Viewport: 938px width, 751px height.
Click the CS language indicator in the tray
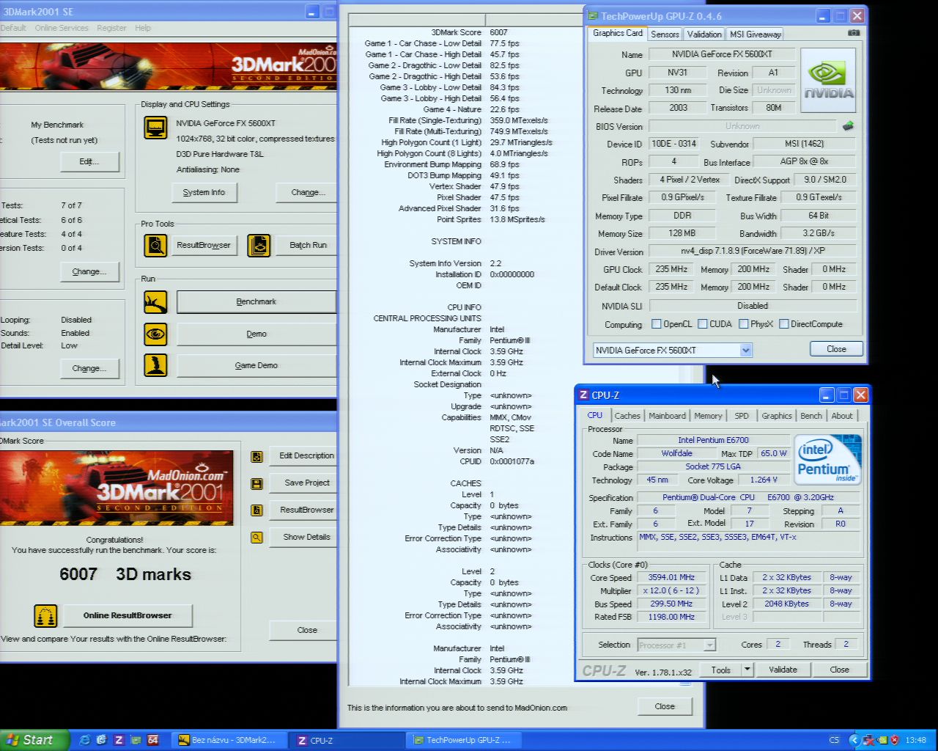(834, 740)
